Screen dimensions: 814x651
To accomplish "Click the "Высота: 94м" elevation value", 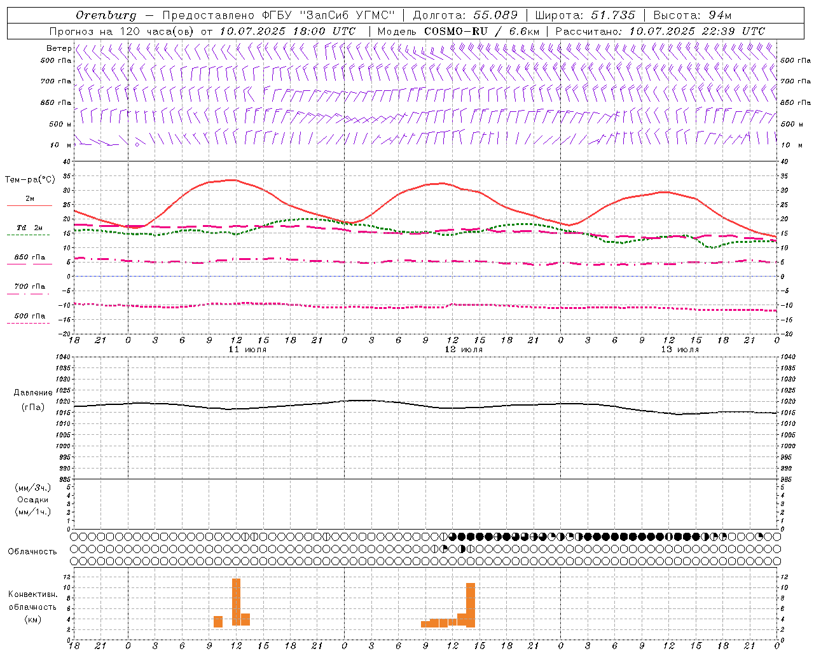I will (693, 15).
